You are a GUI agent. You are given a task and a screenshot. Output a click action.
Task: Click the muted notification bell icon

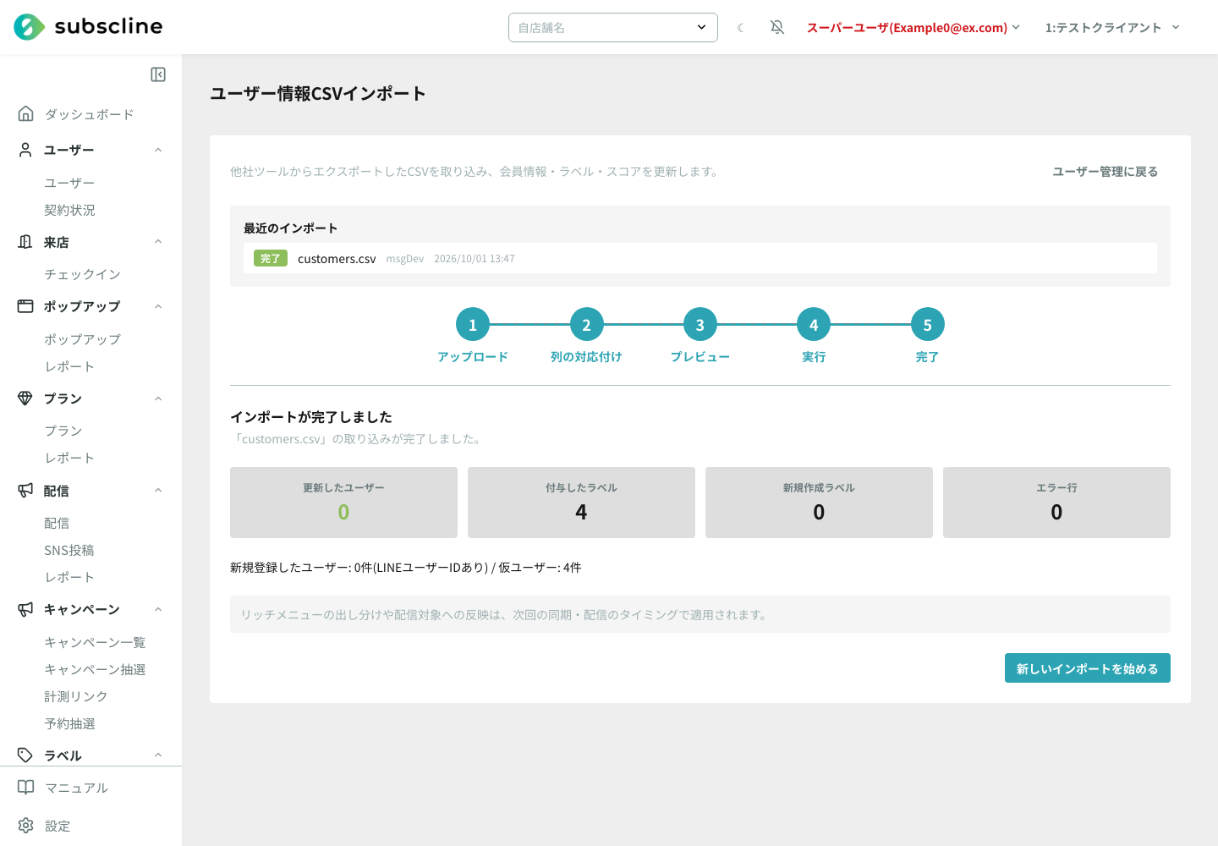pos(777,27)
